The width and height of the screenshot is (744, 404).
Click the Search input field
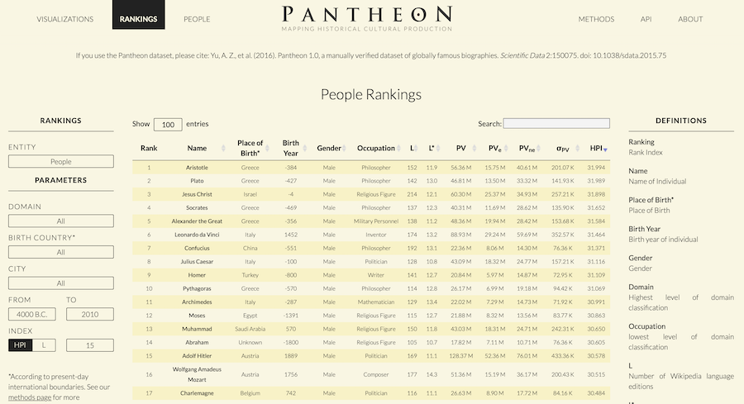[x=556, y=123]
